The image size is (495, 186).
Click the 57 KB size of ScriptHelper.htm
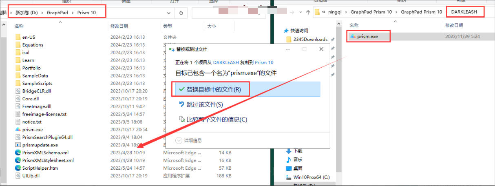[225, 168]
